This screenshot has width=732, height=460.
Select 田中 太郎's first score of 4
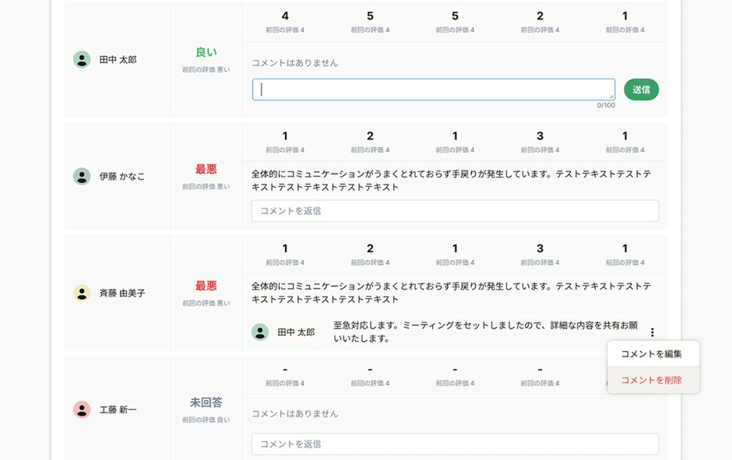pyautogui.click(x=284, y=16)
